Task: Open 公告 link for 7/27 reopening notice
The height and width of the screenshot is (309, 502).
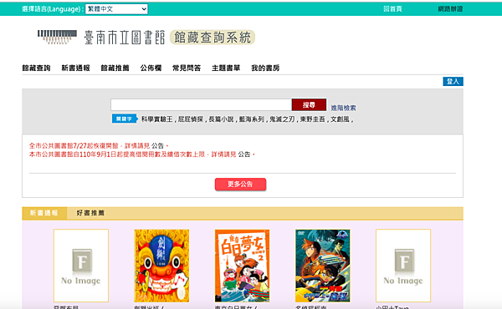Action: click(x=157, y=145)
